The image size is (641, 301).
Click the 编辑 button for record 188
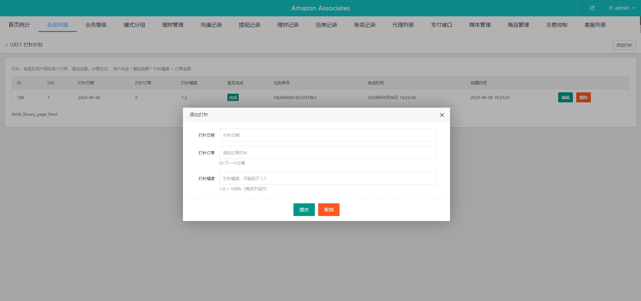tap(565, 97)
